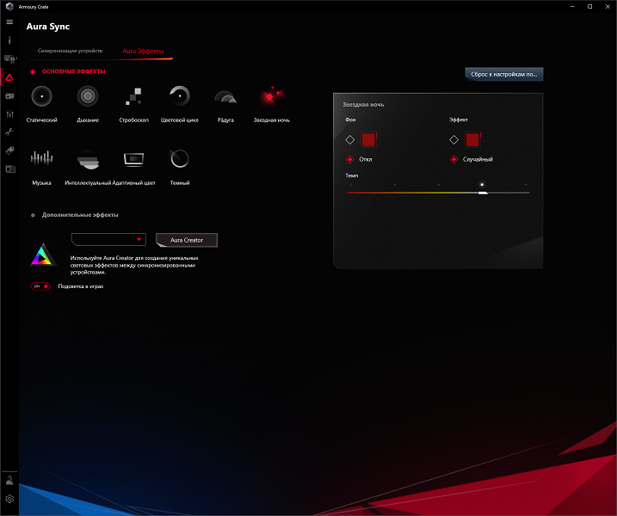This screenshot has height=516, width=617.
Task: Select the Дыхание breathing effect
Action: click(88, 96)
